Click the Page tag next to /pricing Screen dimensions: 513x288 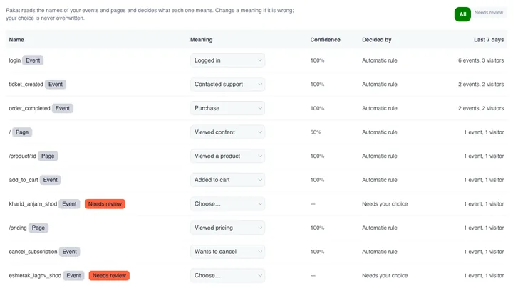click(x=38, y=228)
